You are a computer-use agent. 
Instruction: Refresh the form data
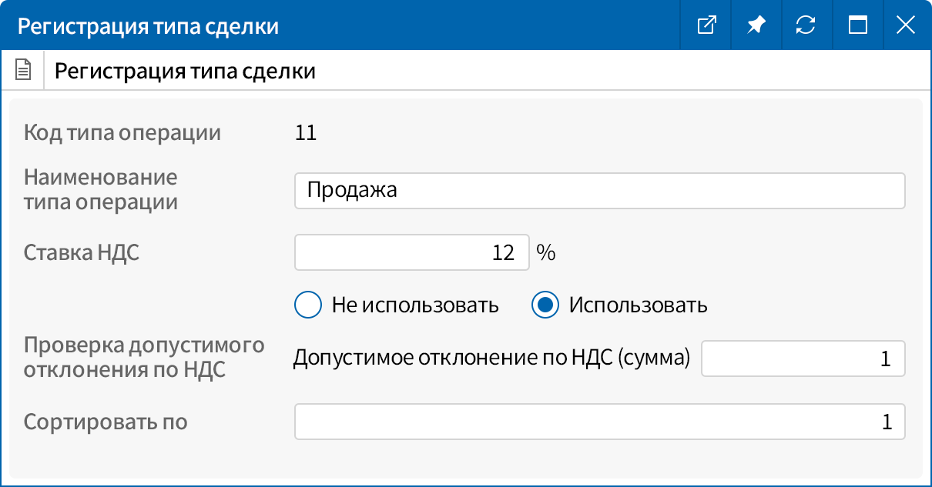(x=806, y=25)
